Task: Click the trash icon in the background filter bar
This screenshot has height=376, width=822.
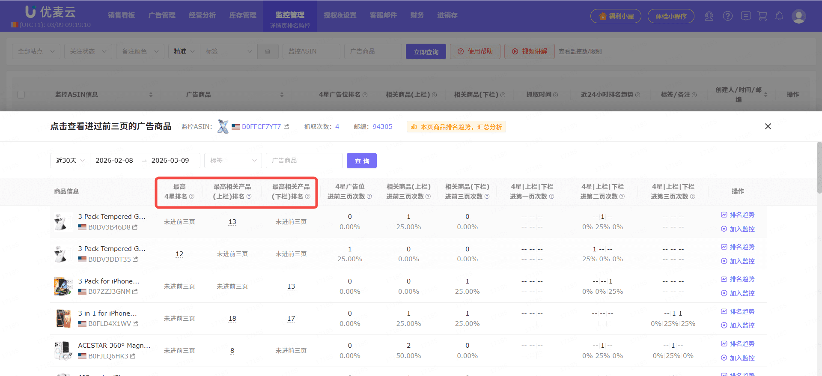Action: 268,51
